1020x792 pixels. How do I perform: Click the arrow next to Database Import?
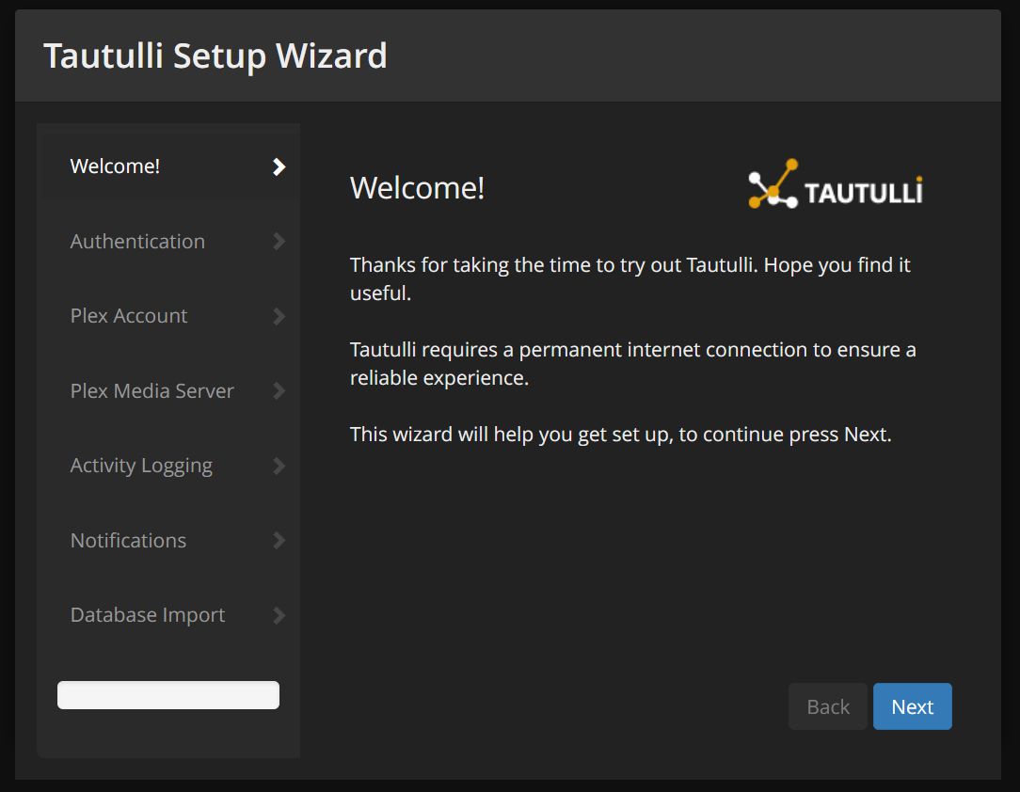[x=279, y=615]
